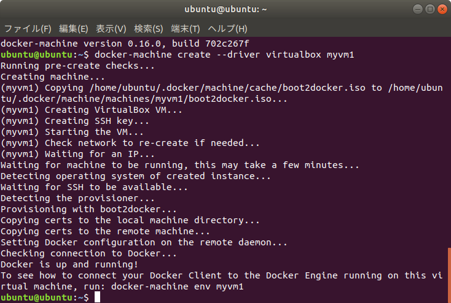The image size is (451, 303).
Task: Click the Check network to re-create line
Action: tap(130, 143)
